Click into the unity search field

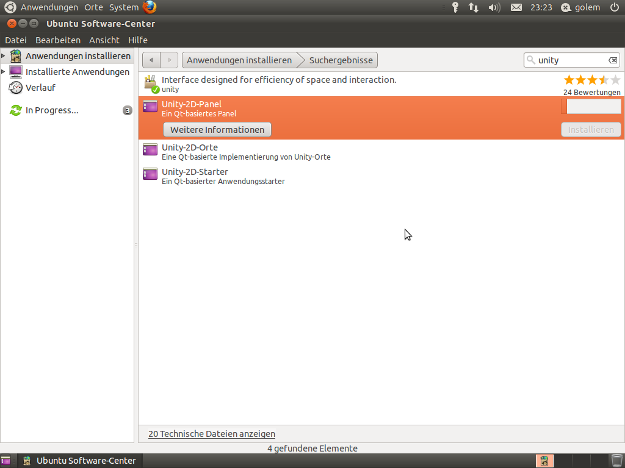click(x=571, y=60)
